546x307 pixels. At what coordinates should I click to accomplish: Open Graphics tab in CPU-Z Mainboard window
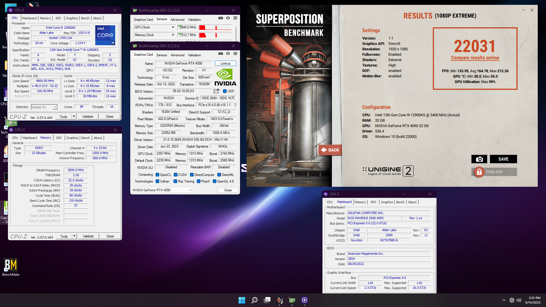pos(387,202)
